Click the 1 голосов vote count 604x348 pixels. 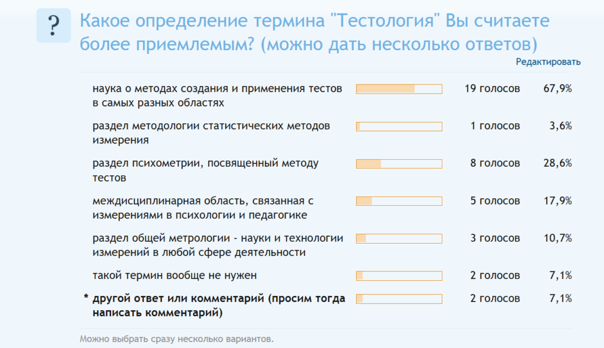click(x=495, y=126)
